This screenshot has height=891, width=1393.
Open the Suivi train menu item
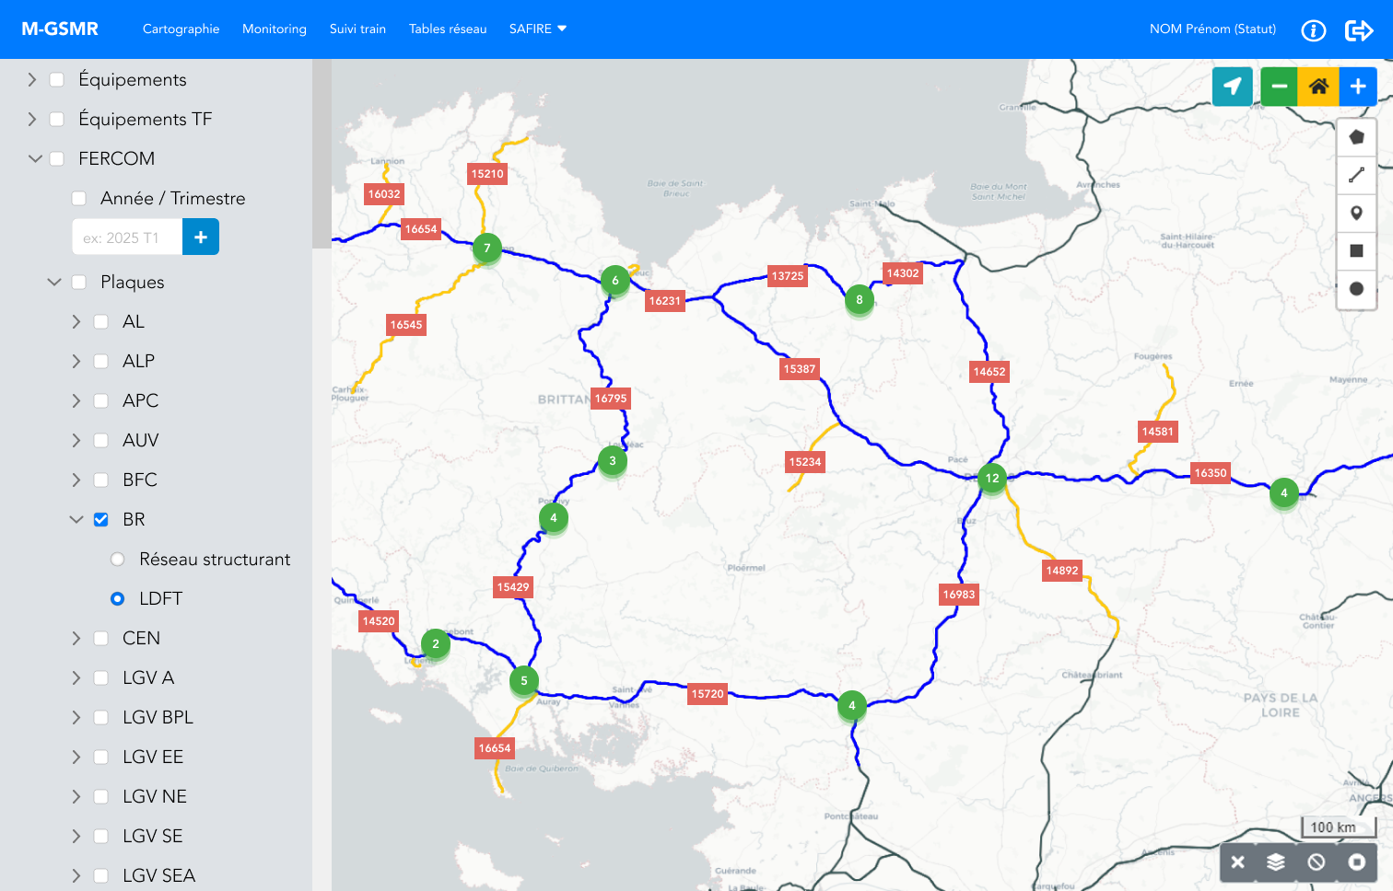click(x=357, y=29)
